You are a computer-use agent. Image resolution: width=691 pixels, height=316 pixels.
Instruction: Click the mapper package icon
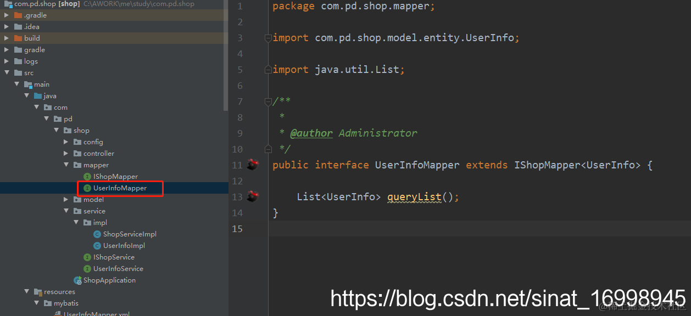(77, 165)
